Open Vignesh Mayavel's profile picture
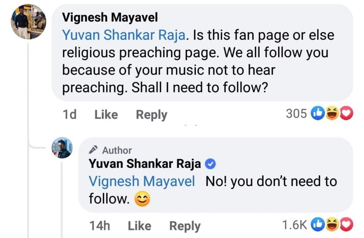364x238 pixels. point(28,22)
